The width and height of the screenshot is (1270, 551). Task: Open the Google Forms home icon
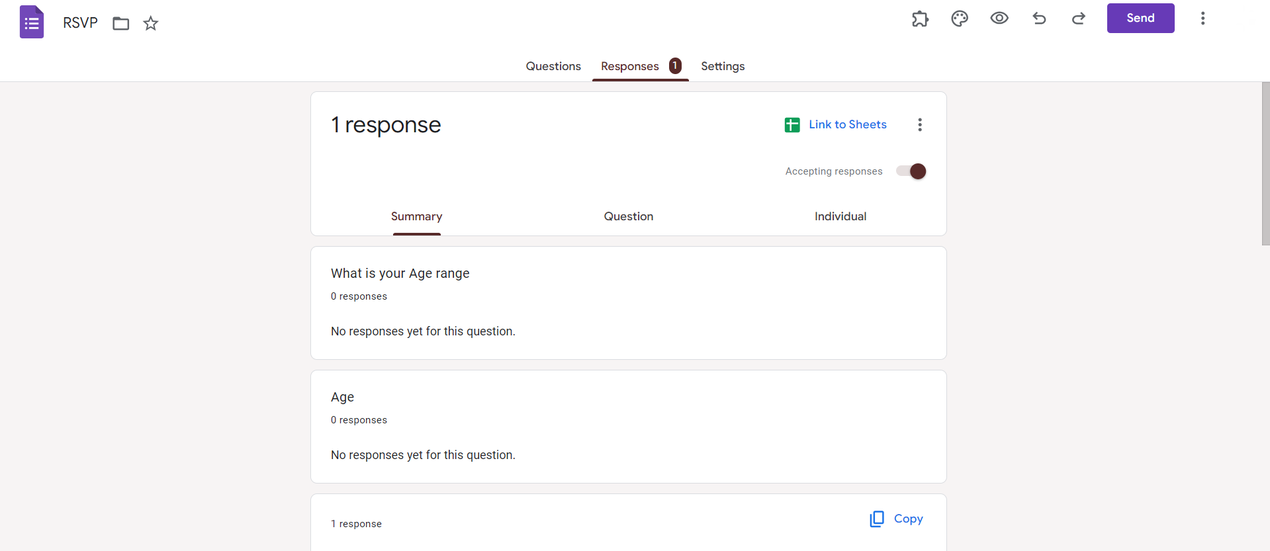tap(32, 22)
